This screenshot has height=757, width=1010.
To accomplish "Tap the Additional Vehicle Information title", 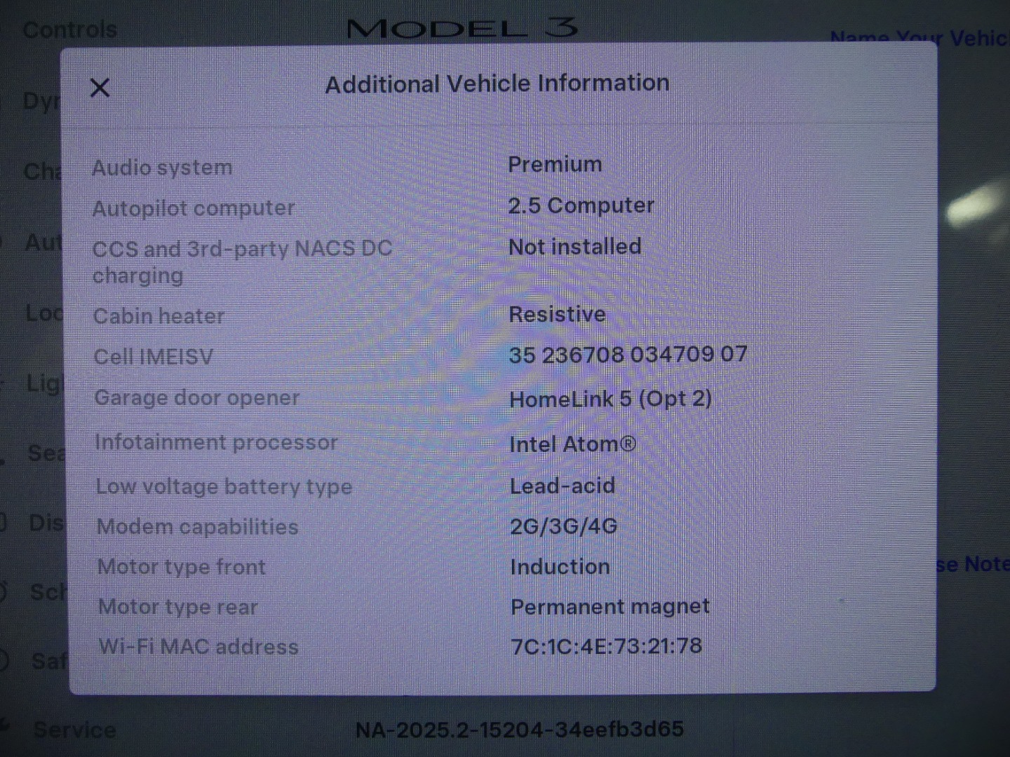I will pyautogui.click(x=497, y=83).
